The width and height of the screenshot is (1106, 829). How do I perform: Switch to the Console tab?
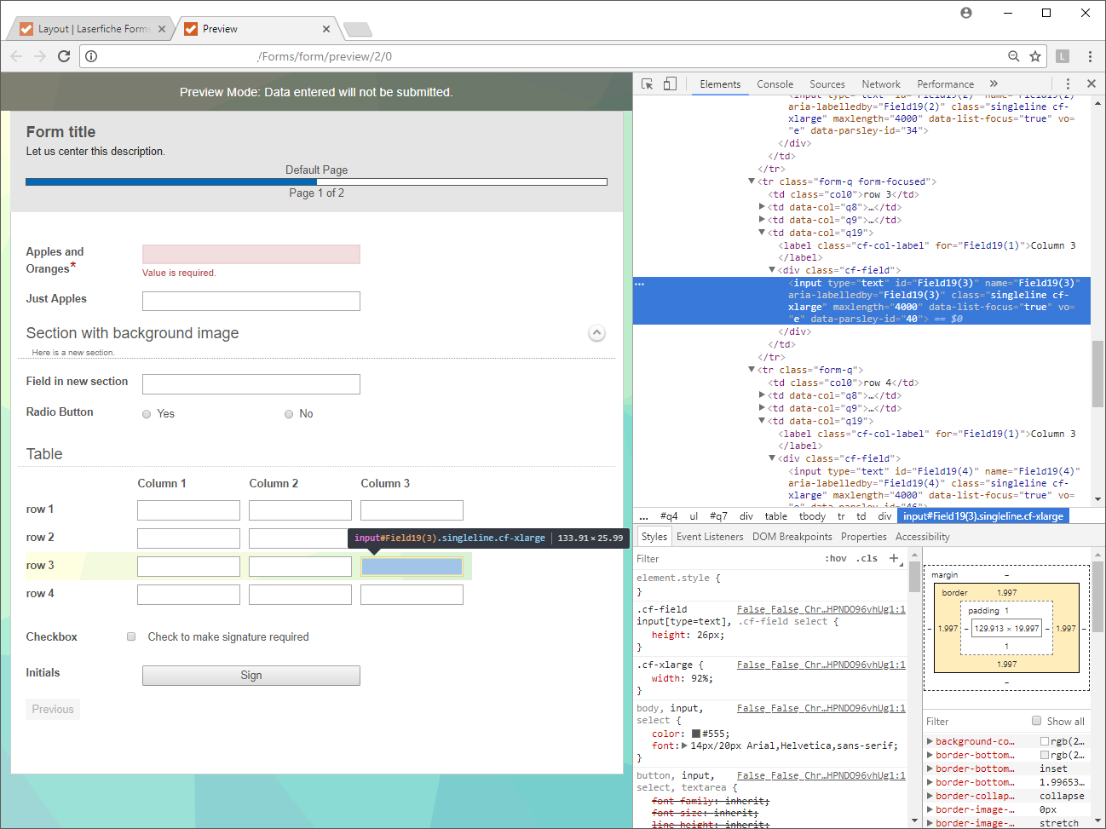[x=775, y=83]
